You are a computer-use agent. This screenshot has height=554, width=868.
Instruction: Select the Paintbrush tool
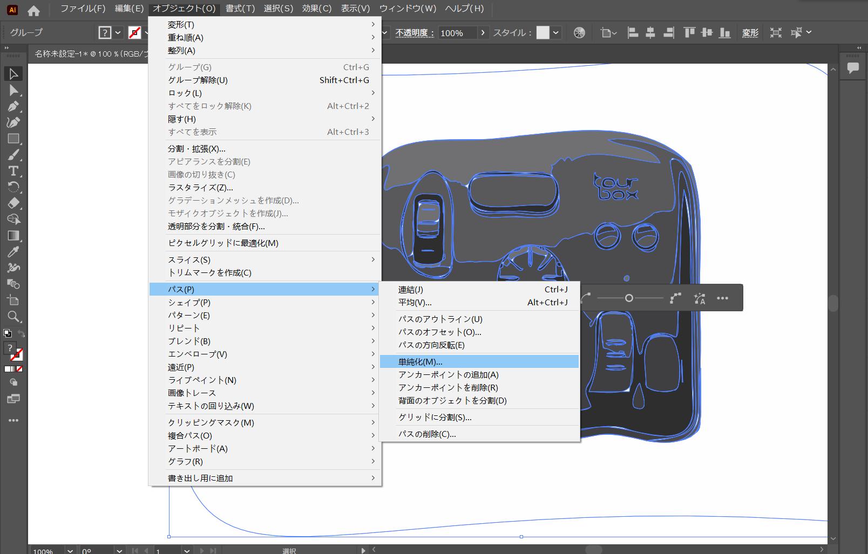coord(13,155)
